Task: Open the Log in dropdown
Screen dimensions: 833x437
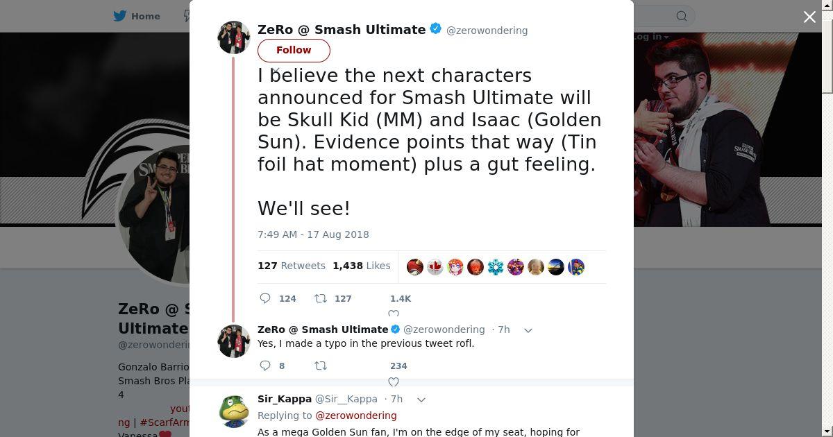Action: (650, 37)
